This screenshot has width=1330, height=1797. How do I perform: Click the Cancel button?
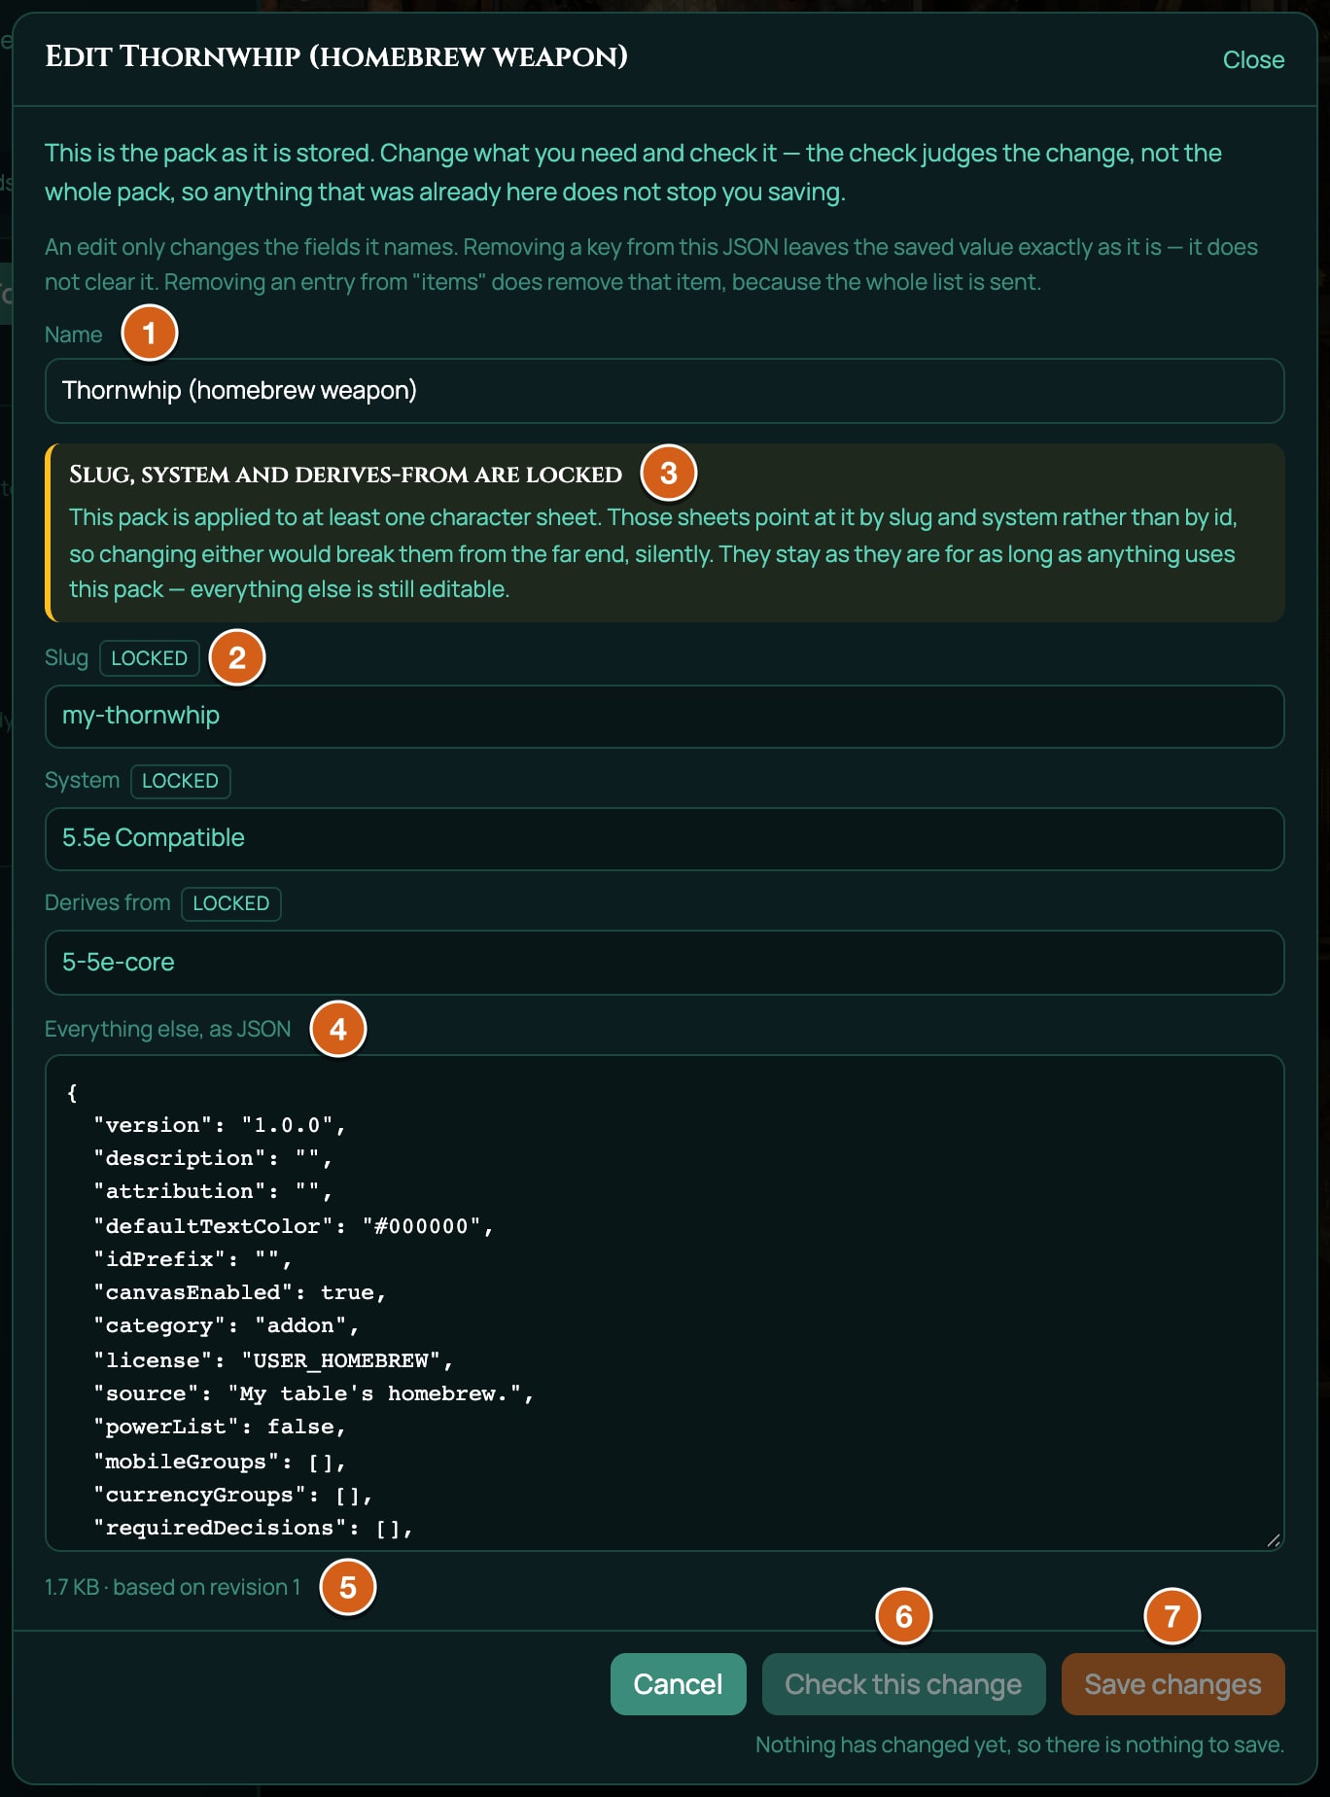tap(678, 1683)
